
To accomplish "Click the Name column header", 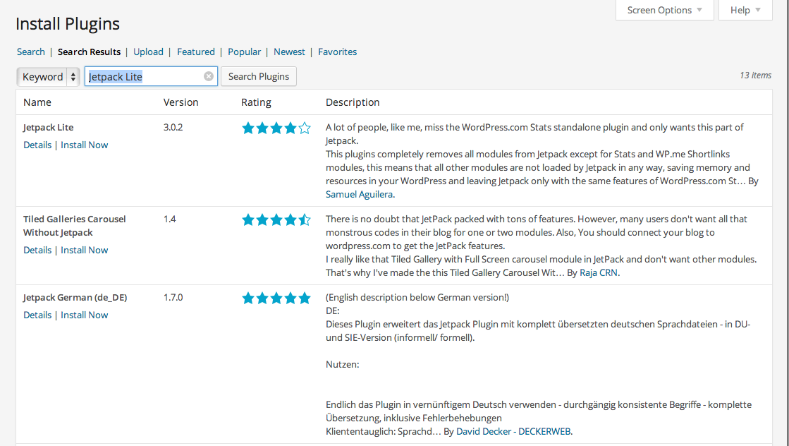I will tap(37, 102).
